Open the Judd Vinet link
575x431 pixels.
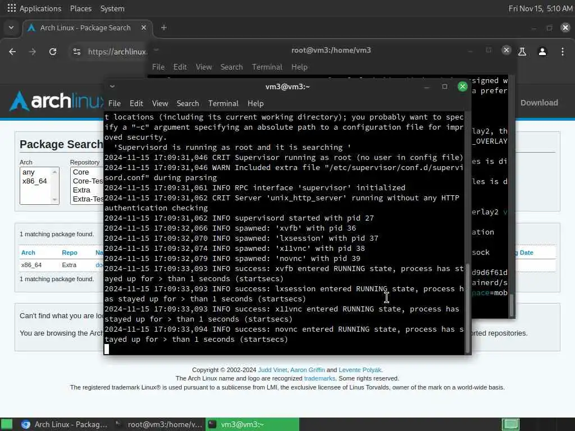[x=272, y=370]
